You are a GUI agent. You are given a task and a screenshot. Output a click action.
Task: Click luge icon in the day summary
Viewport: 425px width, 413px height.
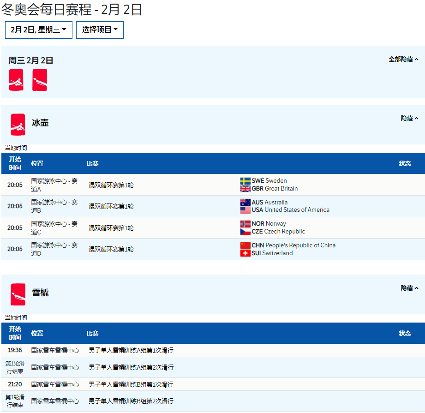coord(40,80)
